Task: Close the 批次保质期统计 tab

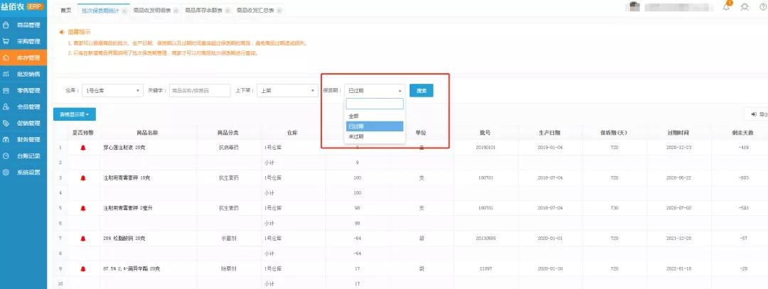Action: point(125,11)
